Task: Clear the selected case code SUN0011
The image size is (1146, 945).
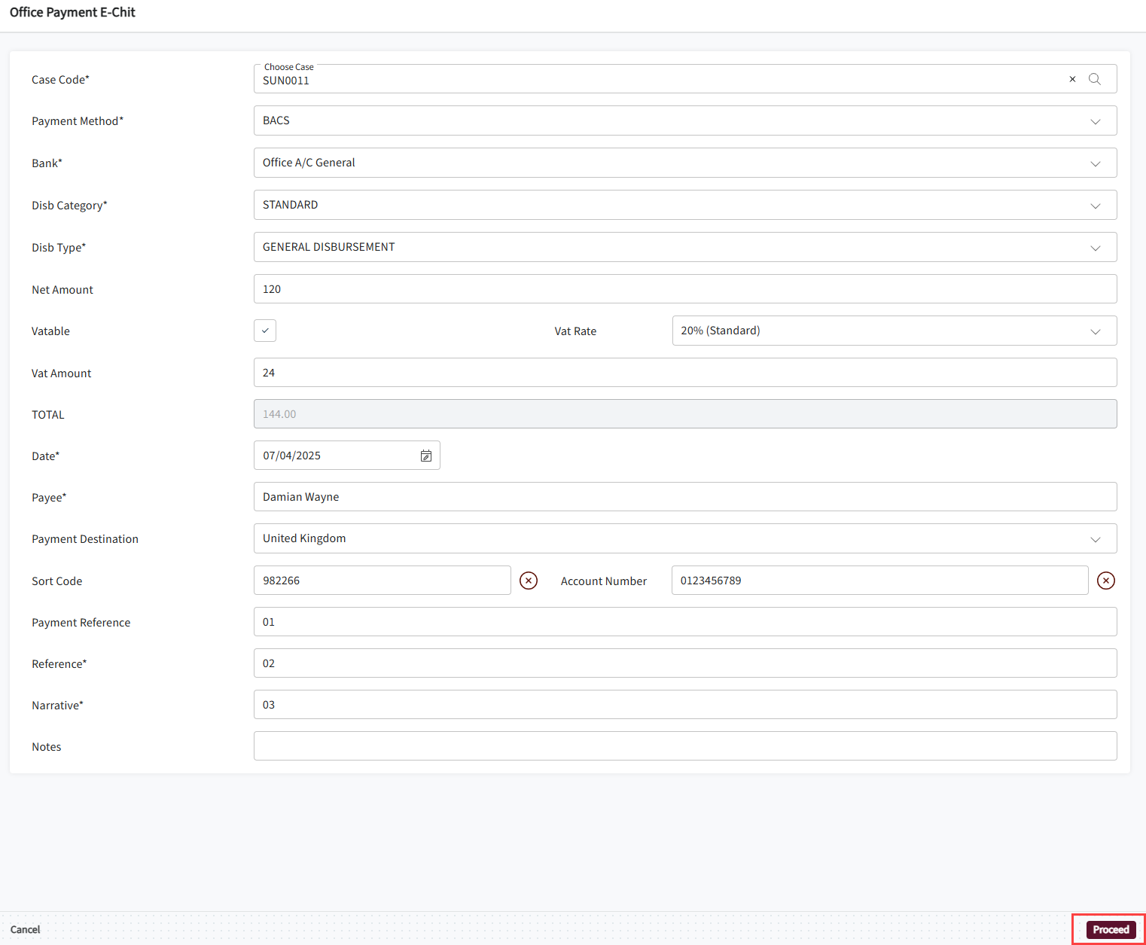Action: (x=1072, y=79)
